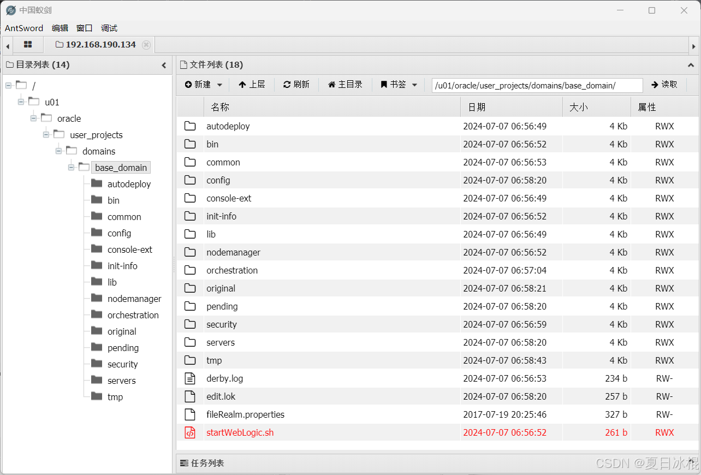Sort by the 属性 column header
701x475 pixels.
pyautogui.click(x=664, y=108)
